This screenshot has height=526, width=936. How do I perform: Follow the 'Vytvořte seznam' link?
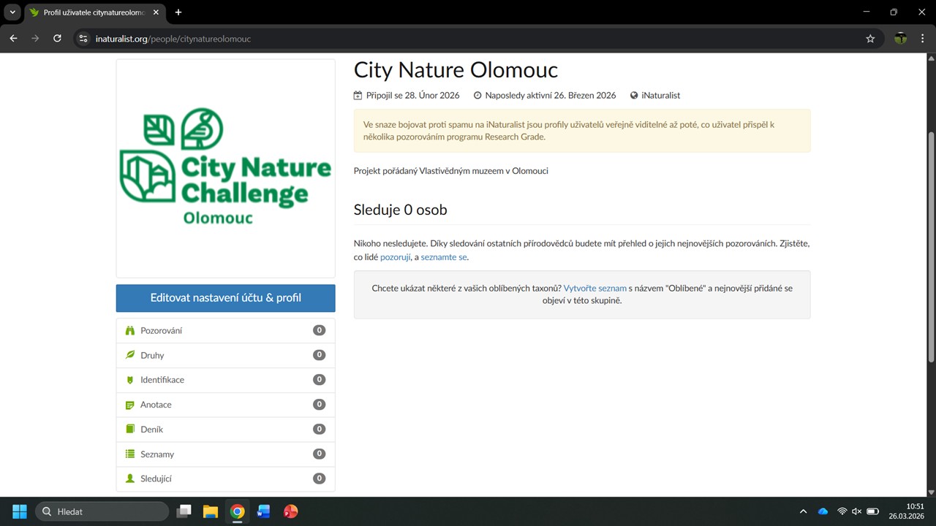pos(595,289)
